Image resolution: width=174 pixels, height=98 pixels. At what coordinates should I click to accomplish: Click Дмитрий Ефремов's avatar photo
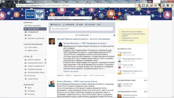coord(52,41)
